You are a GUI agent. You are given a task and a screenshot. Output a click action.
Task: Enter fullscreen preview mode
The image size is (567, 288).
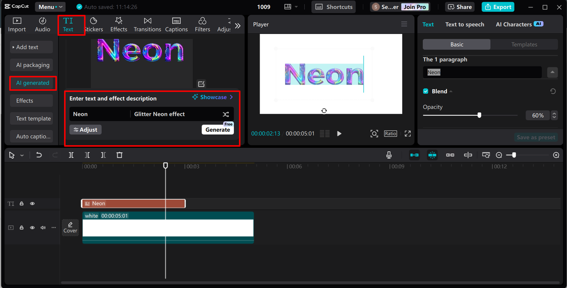click(408, 134)
